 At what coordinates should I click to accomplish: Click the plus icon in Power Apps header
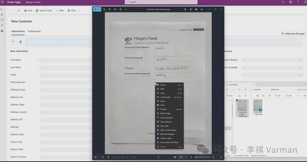click(283, 2)
